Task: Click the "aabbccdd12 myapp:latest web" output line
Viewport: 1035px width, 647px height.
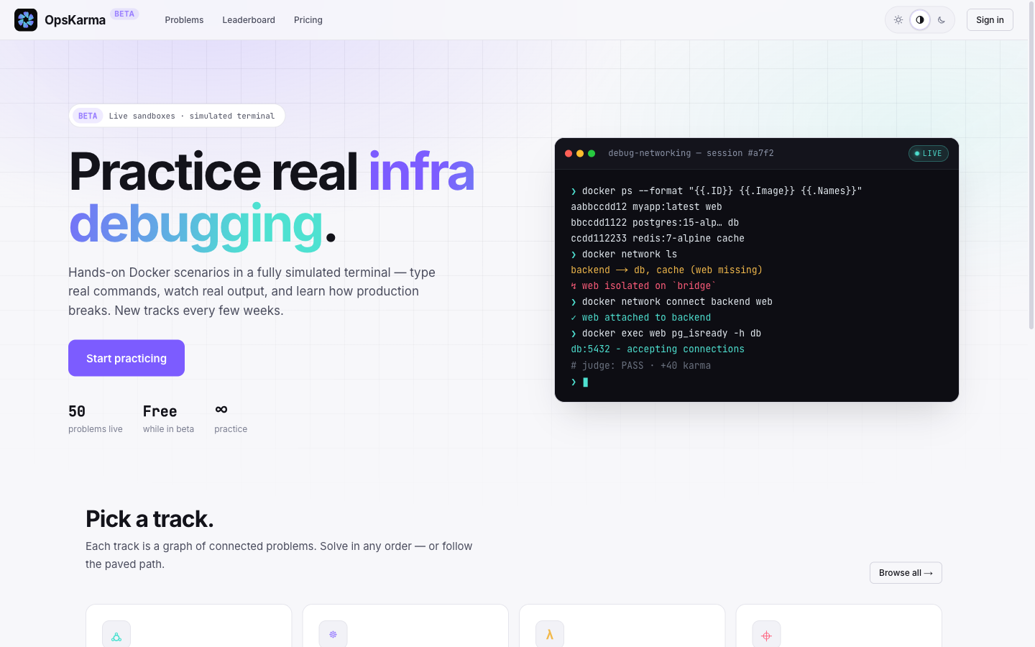Action: pyautogui.click(x=646, y=207)
